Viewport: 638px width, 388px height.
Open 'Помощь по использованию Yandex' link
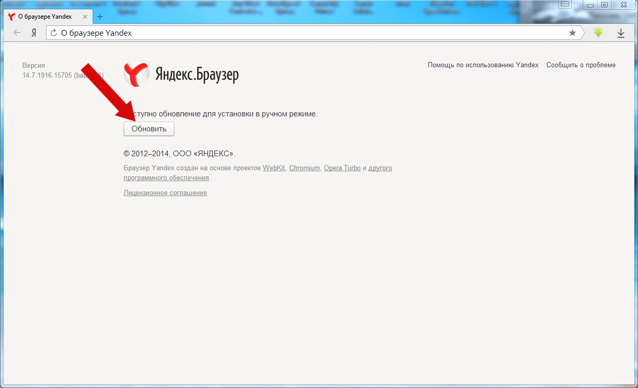pos(483,65)
